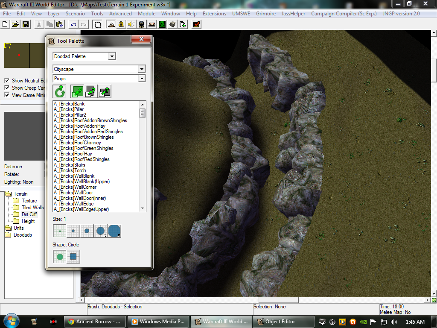
Task: Toggle the View Game Minimap checkbox
Action: click(x=7, y=95)
